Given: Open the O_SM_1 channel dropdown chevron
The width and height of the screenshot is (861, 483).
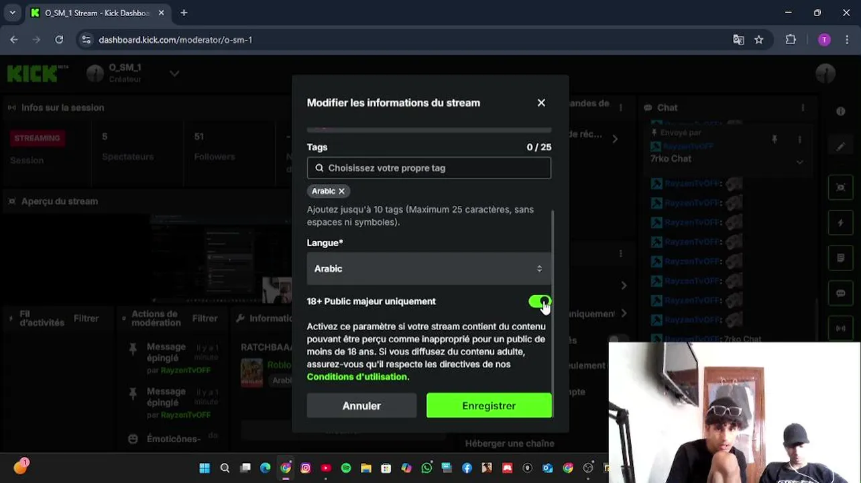Looking at the screenshot, I should coord(174,73).
